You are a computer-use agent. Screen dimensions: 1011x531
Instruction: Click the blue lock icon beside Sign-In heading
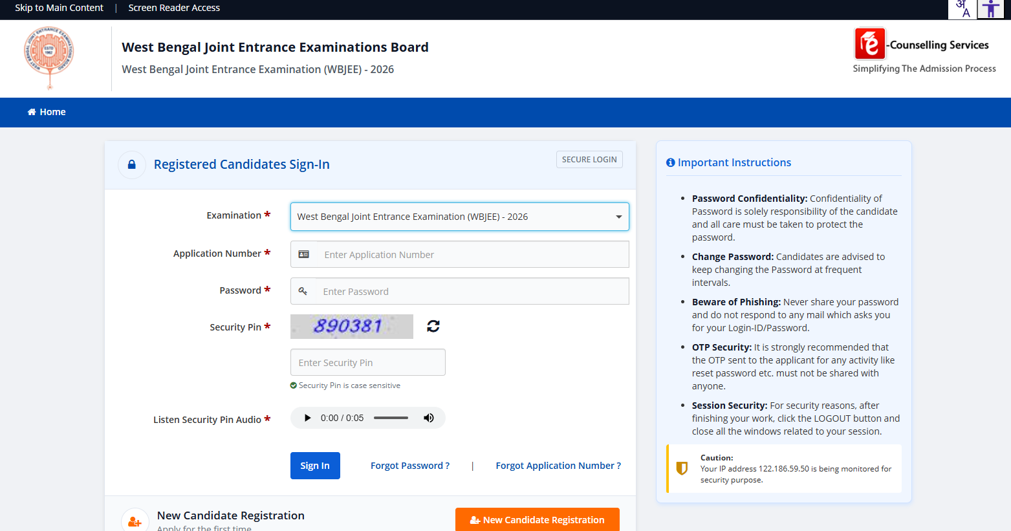(132, 165)
